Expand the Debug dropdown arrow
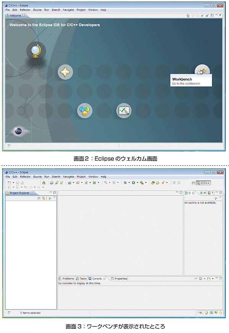229x333 pixels. click(x=129, y=183)
